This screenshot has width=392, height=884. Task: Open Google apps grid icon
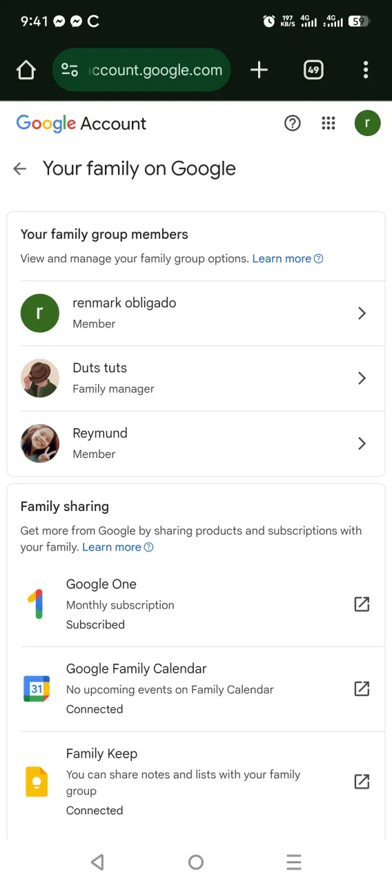tap(329, 124)
